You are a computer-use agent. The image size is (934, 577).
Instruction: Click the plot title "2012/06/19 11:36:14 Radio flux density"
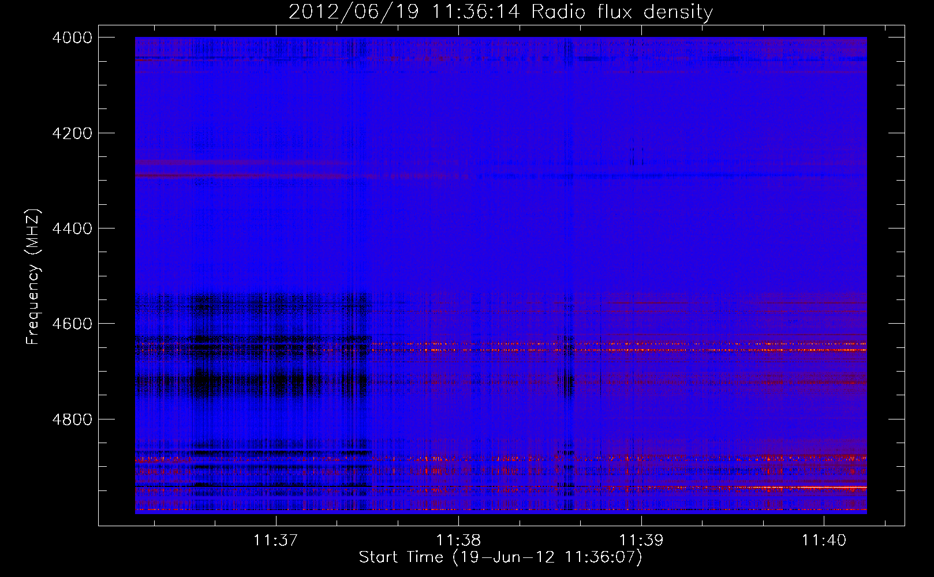tap(500, 12)
